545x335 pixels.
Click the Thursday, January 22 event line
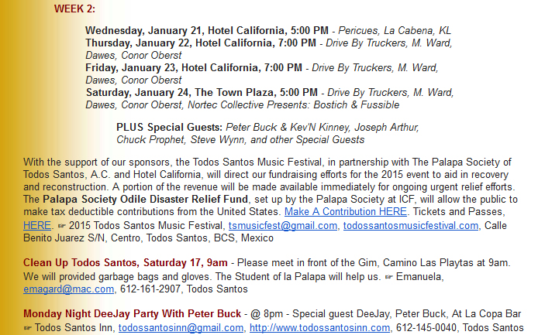point(200,43)
